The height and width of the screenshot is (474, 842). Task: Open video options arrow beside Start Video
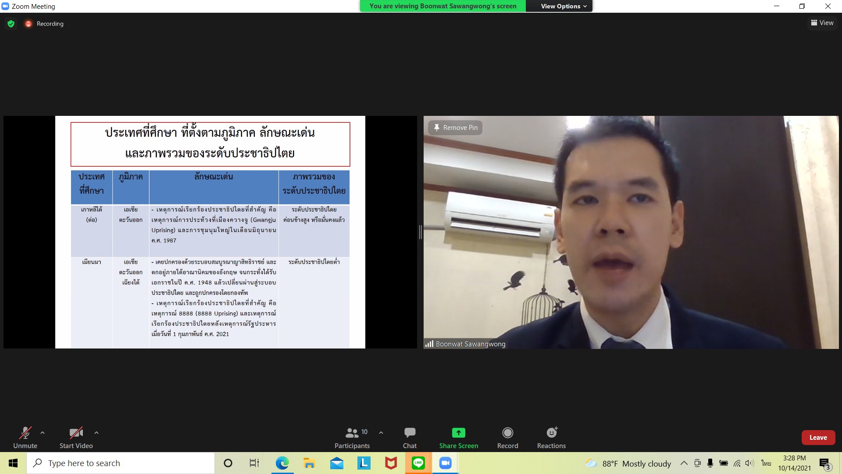pyautogui.click(x=96, y=433)
